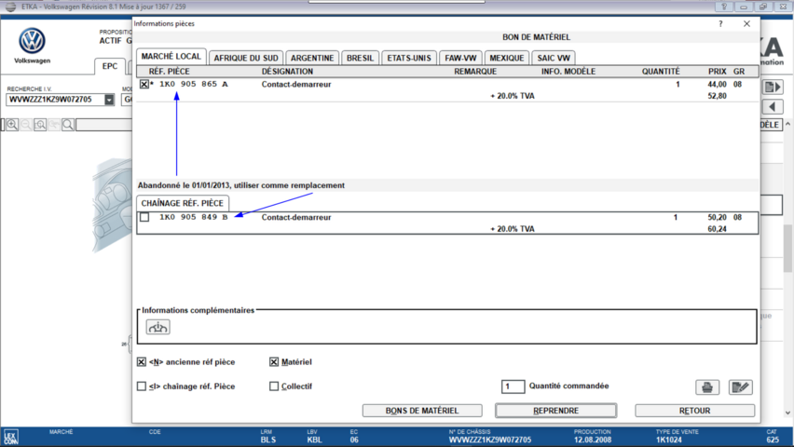Click the next page arrow icon
Viewport: 794px width, 447px height.
point(773,87)
